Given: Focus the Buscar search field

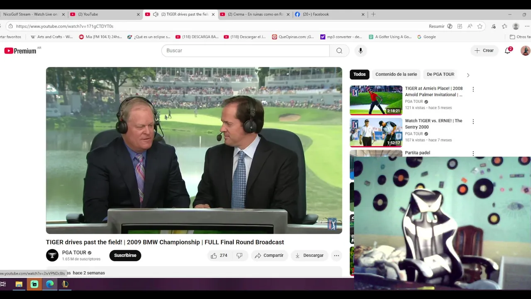Looking at the screenshot, I should pos(246,51).
